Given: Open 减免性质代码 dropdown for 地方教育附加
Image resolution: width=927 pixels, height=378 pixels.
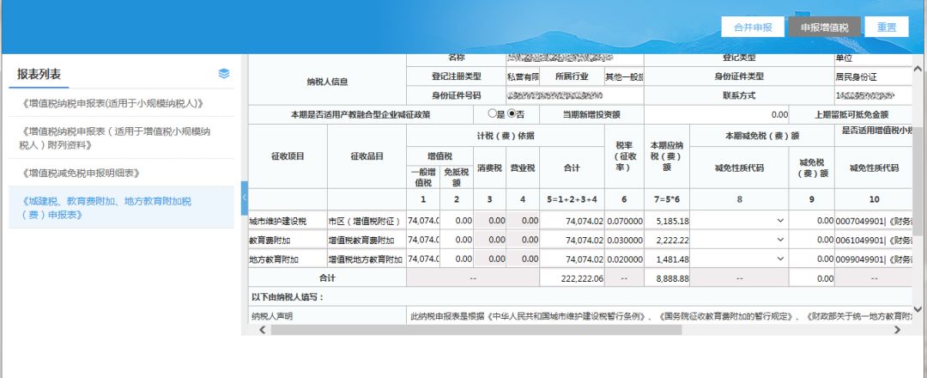Looking at the screenshot, I should 780,259.
